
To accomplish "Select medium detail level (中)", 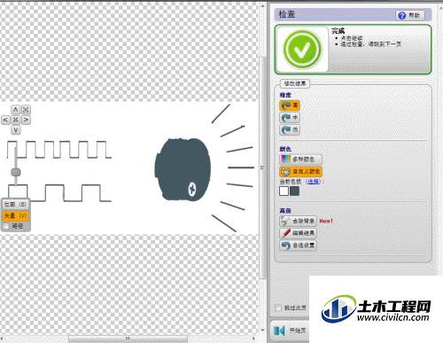I will click(x=290, y=118).
